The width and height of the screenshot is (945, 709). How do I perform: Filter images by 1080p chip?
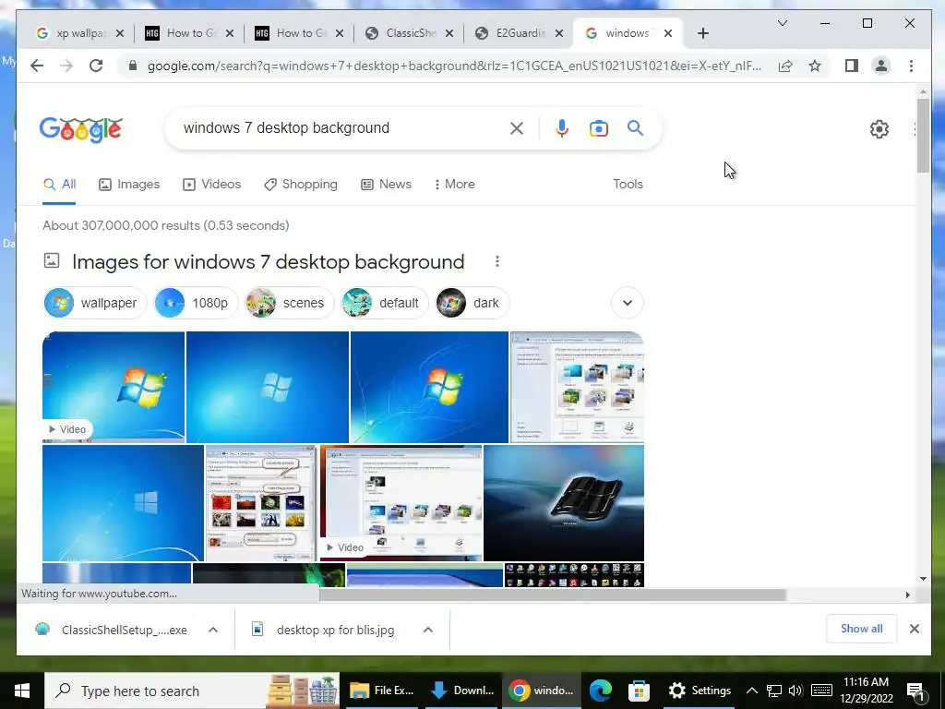point(196,303)
